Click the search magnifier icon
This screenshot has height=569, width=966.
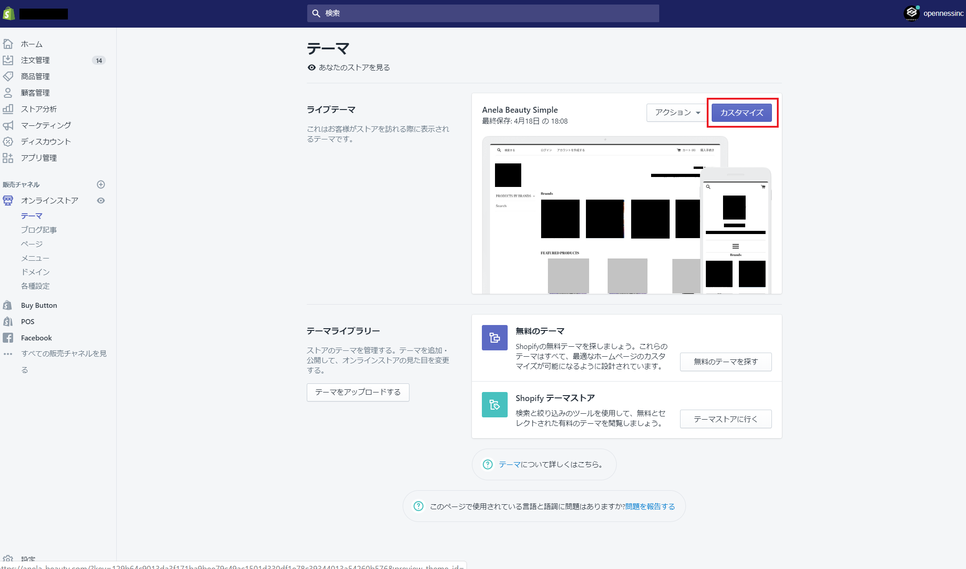pos(316,14)
